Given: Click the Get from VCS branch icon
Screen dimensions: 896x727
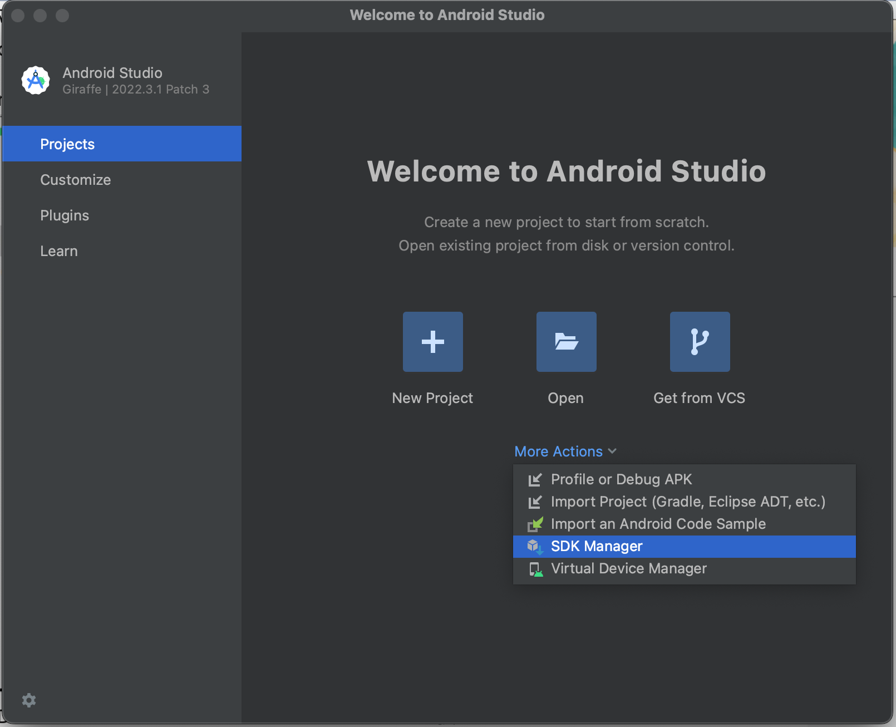Looking at the screenshot, I should point(700,342).
